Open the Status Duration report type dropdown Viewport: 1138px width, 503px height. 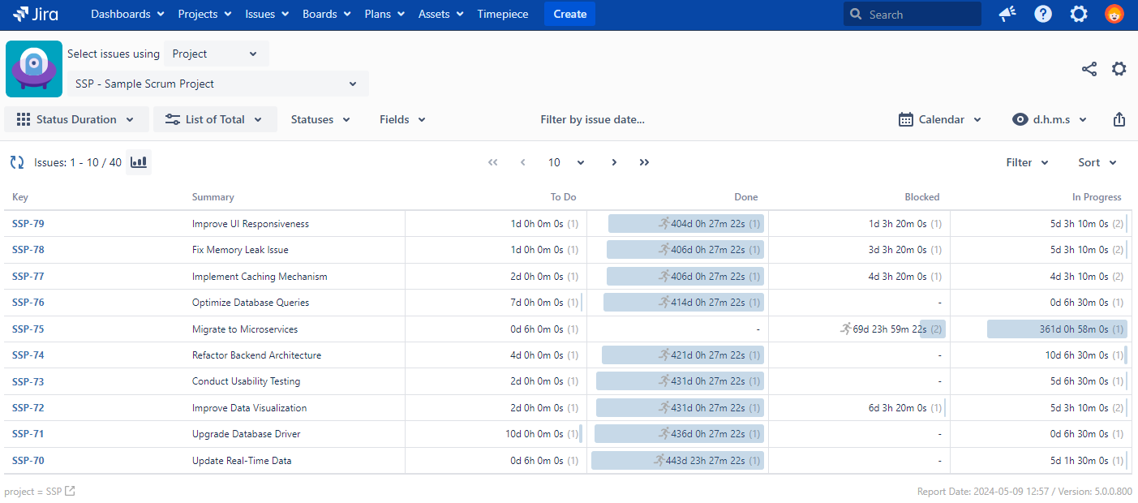point(76,118)
